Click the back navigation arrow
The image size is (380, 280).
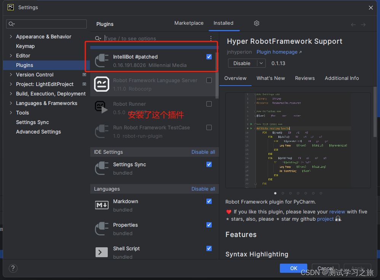point(353,24)
